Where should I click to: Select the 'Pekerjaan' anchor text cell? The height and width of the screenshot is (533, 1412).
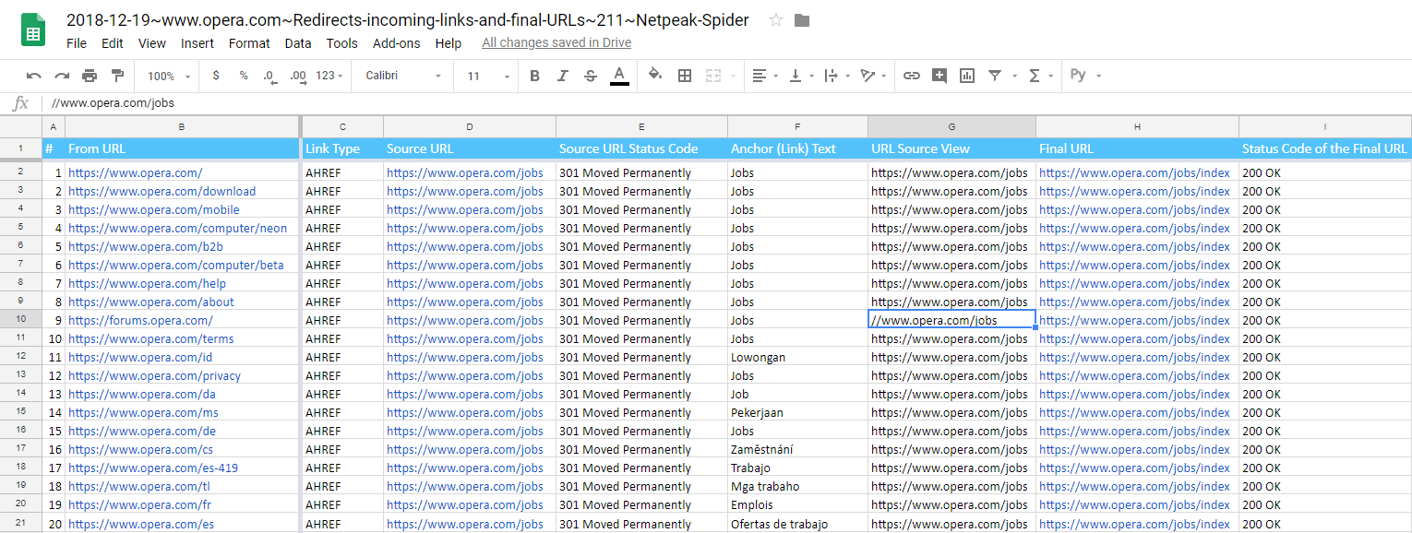[x=797, y=412]
